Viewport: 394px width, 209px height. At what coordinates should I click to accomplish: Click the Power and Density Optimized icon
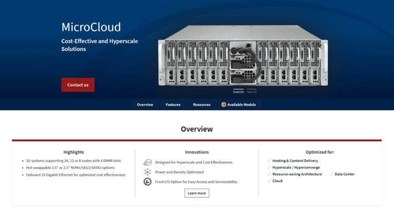click(148, 172)
